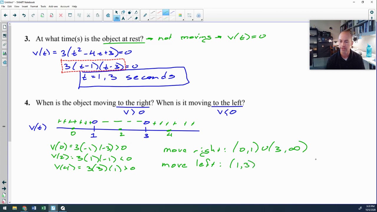Go to the previous page using toolbar back arrow
This screenshot has width=377, height=212.
pyautogui.click(x=5, y=15)
